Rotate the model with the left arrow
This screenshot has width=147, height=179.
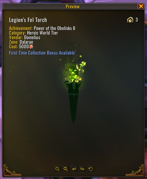click(x=74, y=169)
